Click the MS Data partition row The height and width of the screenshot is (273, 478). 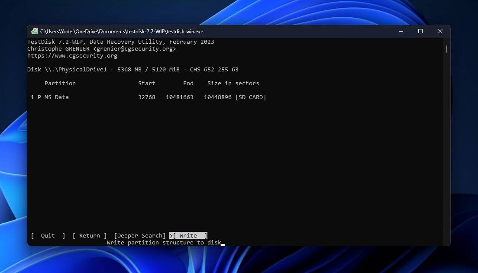149,97
